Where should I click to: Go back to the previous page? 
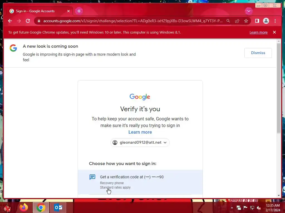coord(10,21)
